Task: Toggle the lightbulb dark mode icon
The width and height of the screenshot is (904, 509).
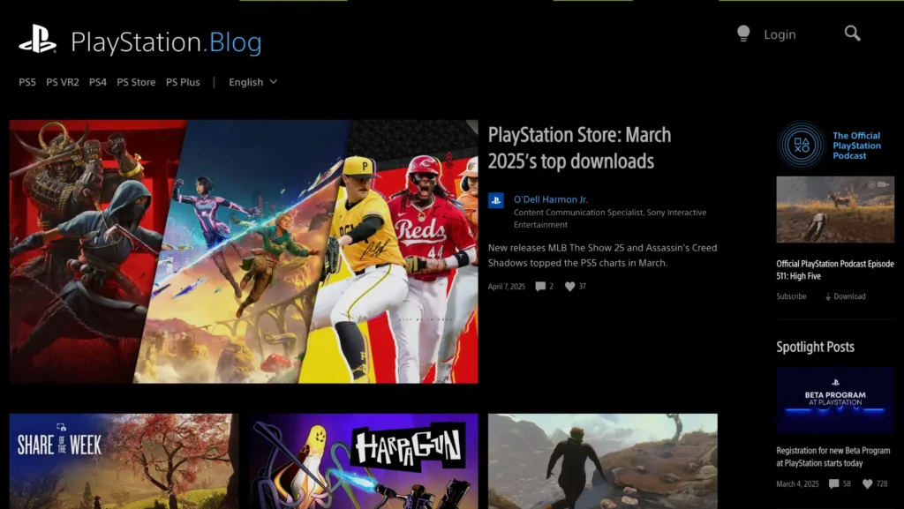Action: coord(743,34)
